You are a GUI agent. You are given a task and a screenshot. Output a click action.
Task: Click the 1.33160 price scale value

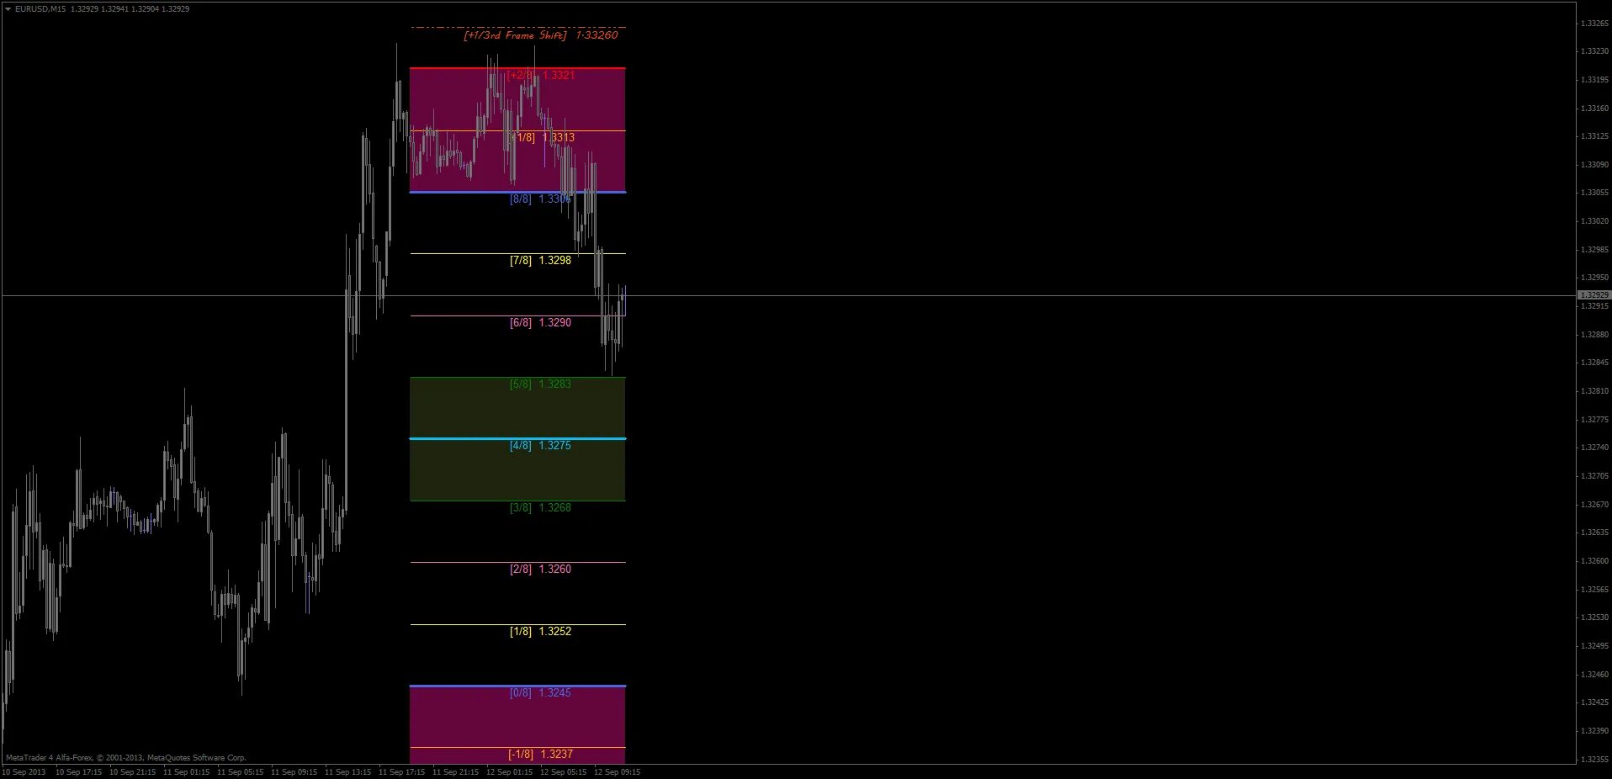tap(1594, 109)
